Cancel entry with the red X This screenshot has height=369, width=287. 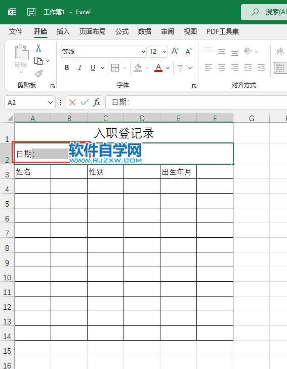point(72,102)
